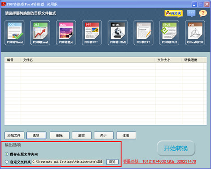Select the 保存在原文件夹内 radio option
Viewport: 211px width, 169px height.
coord(7,154)
